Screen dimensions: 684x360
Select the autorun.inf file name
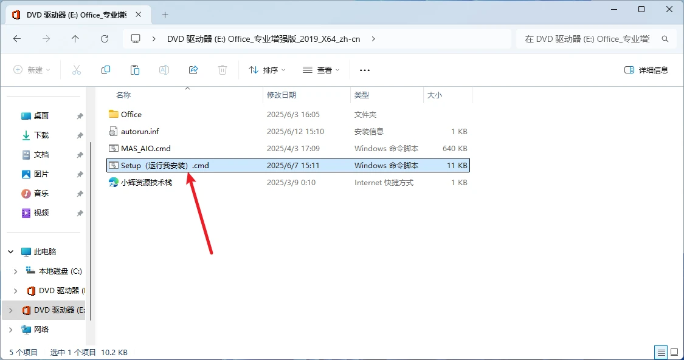(x=140, y=132)
